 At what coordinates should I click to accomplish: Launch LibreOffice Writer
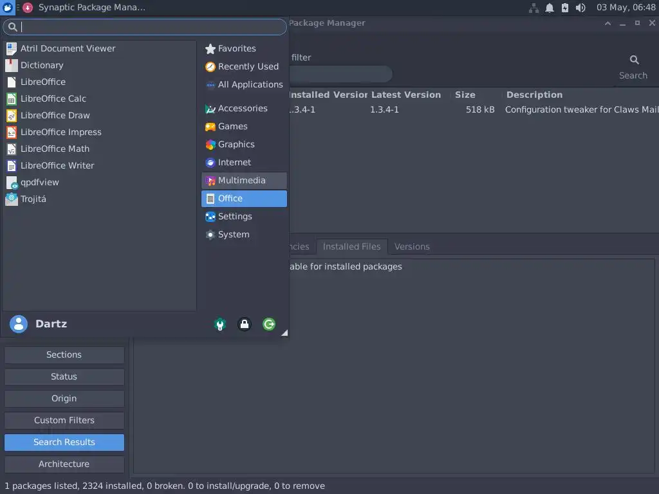[100, 165]
